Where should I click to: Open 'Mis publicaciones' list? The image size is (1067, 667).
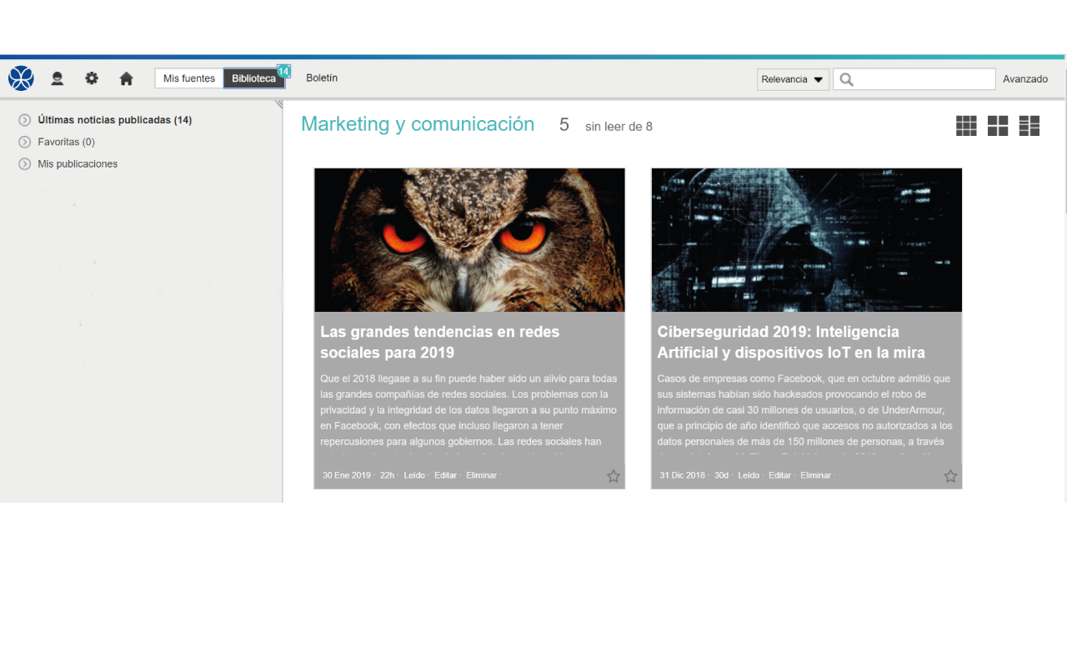(x=78, y=164)
